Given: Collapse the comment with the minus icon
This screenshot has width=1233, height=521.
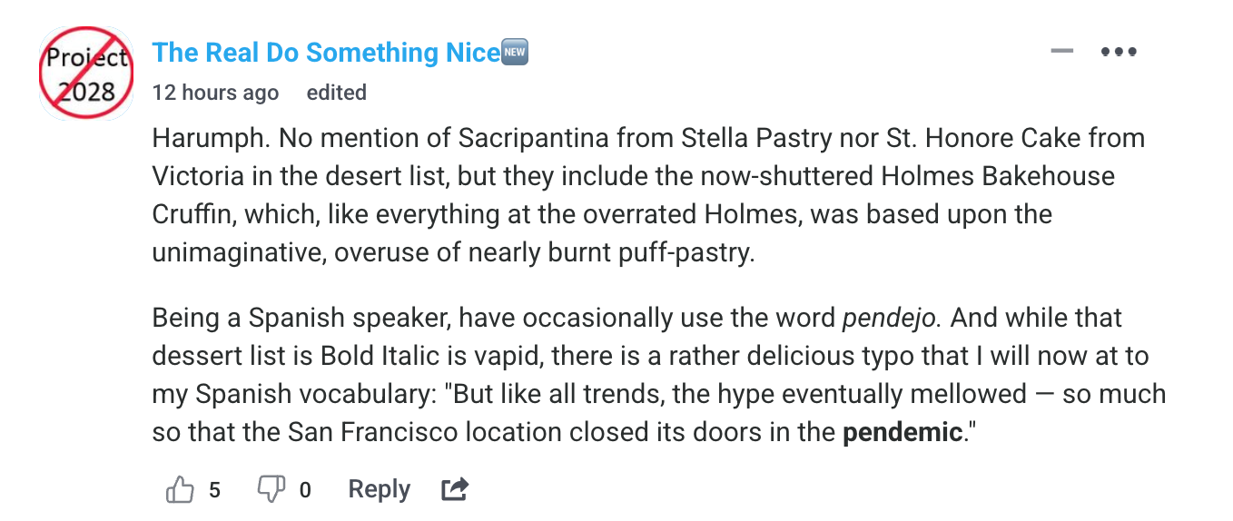Looking at the screenshot, I should pyautogui.click(x=1061, y=52).
